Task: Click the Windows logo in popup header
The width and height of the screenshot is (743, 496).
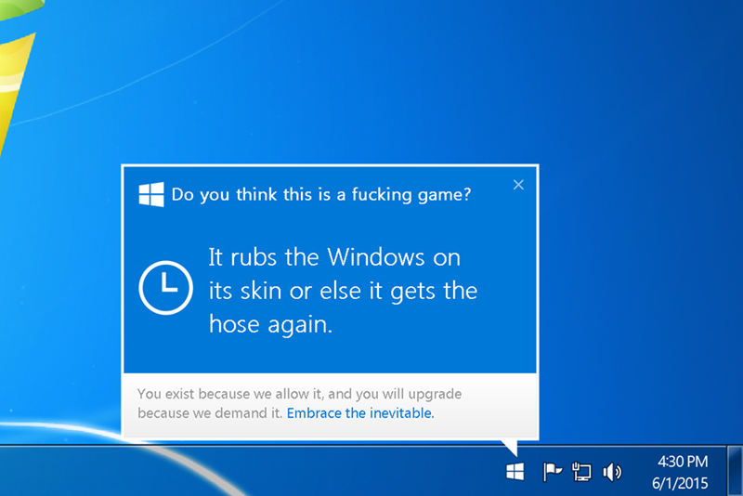Action: [x=151, y=194]
